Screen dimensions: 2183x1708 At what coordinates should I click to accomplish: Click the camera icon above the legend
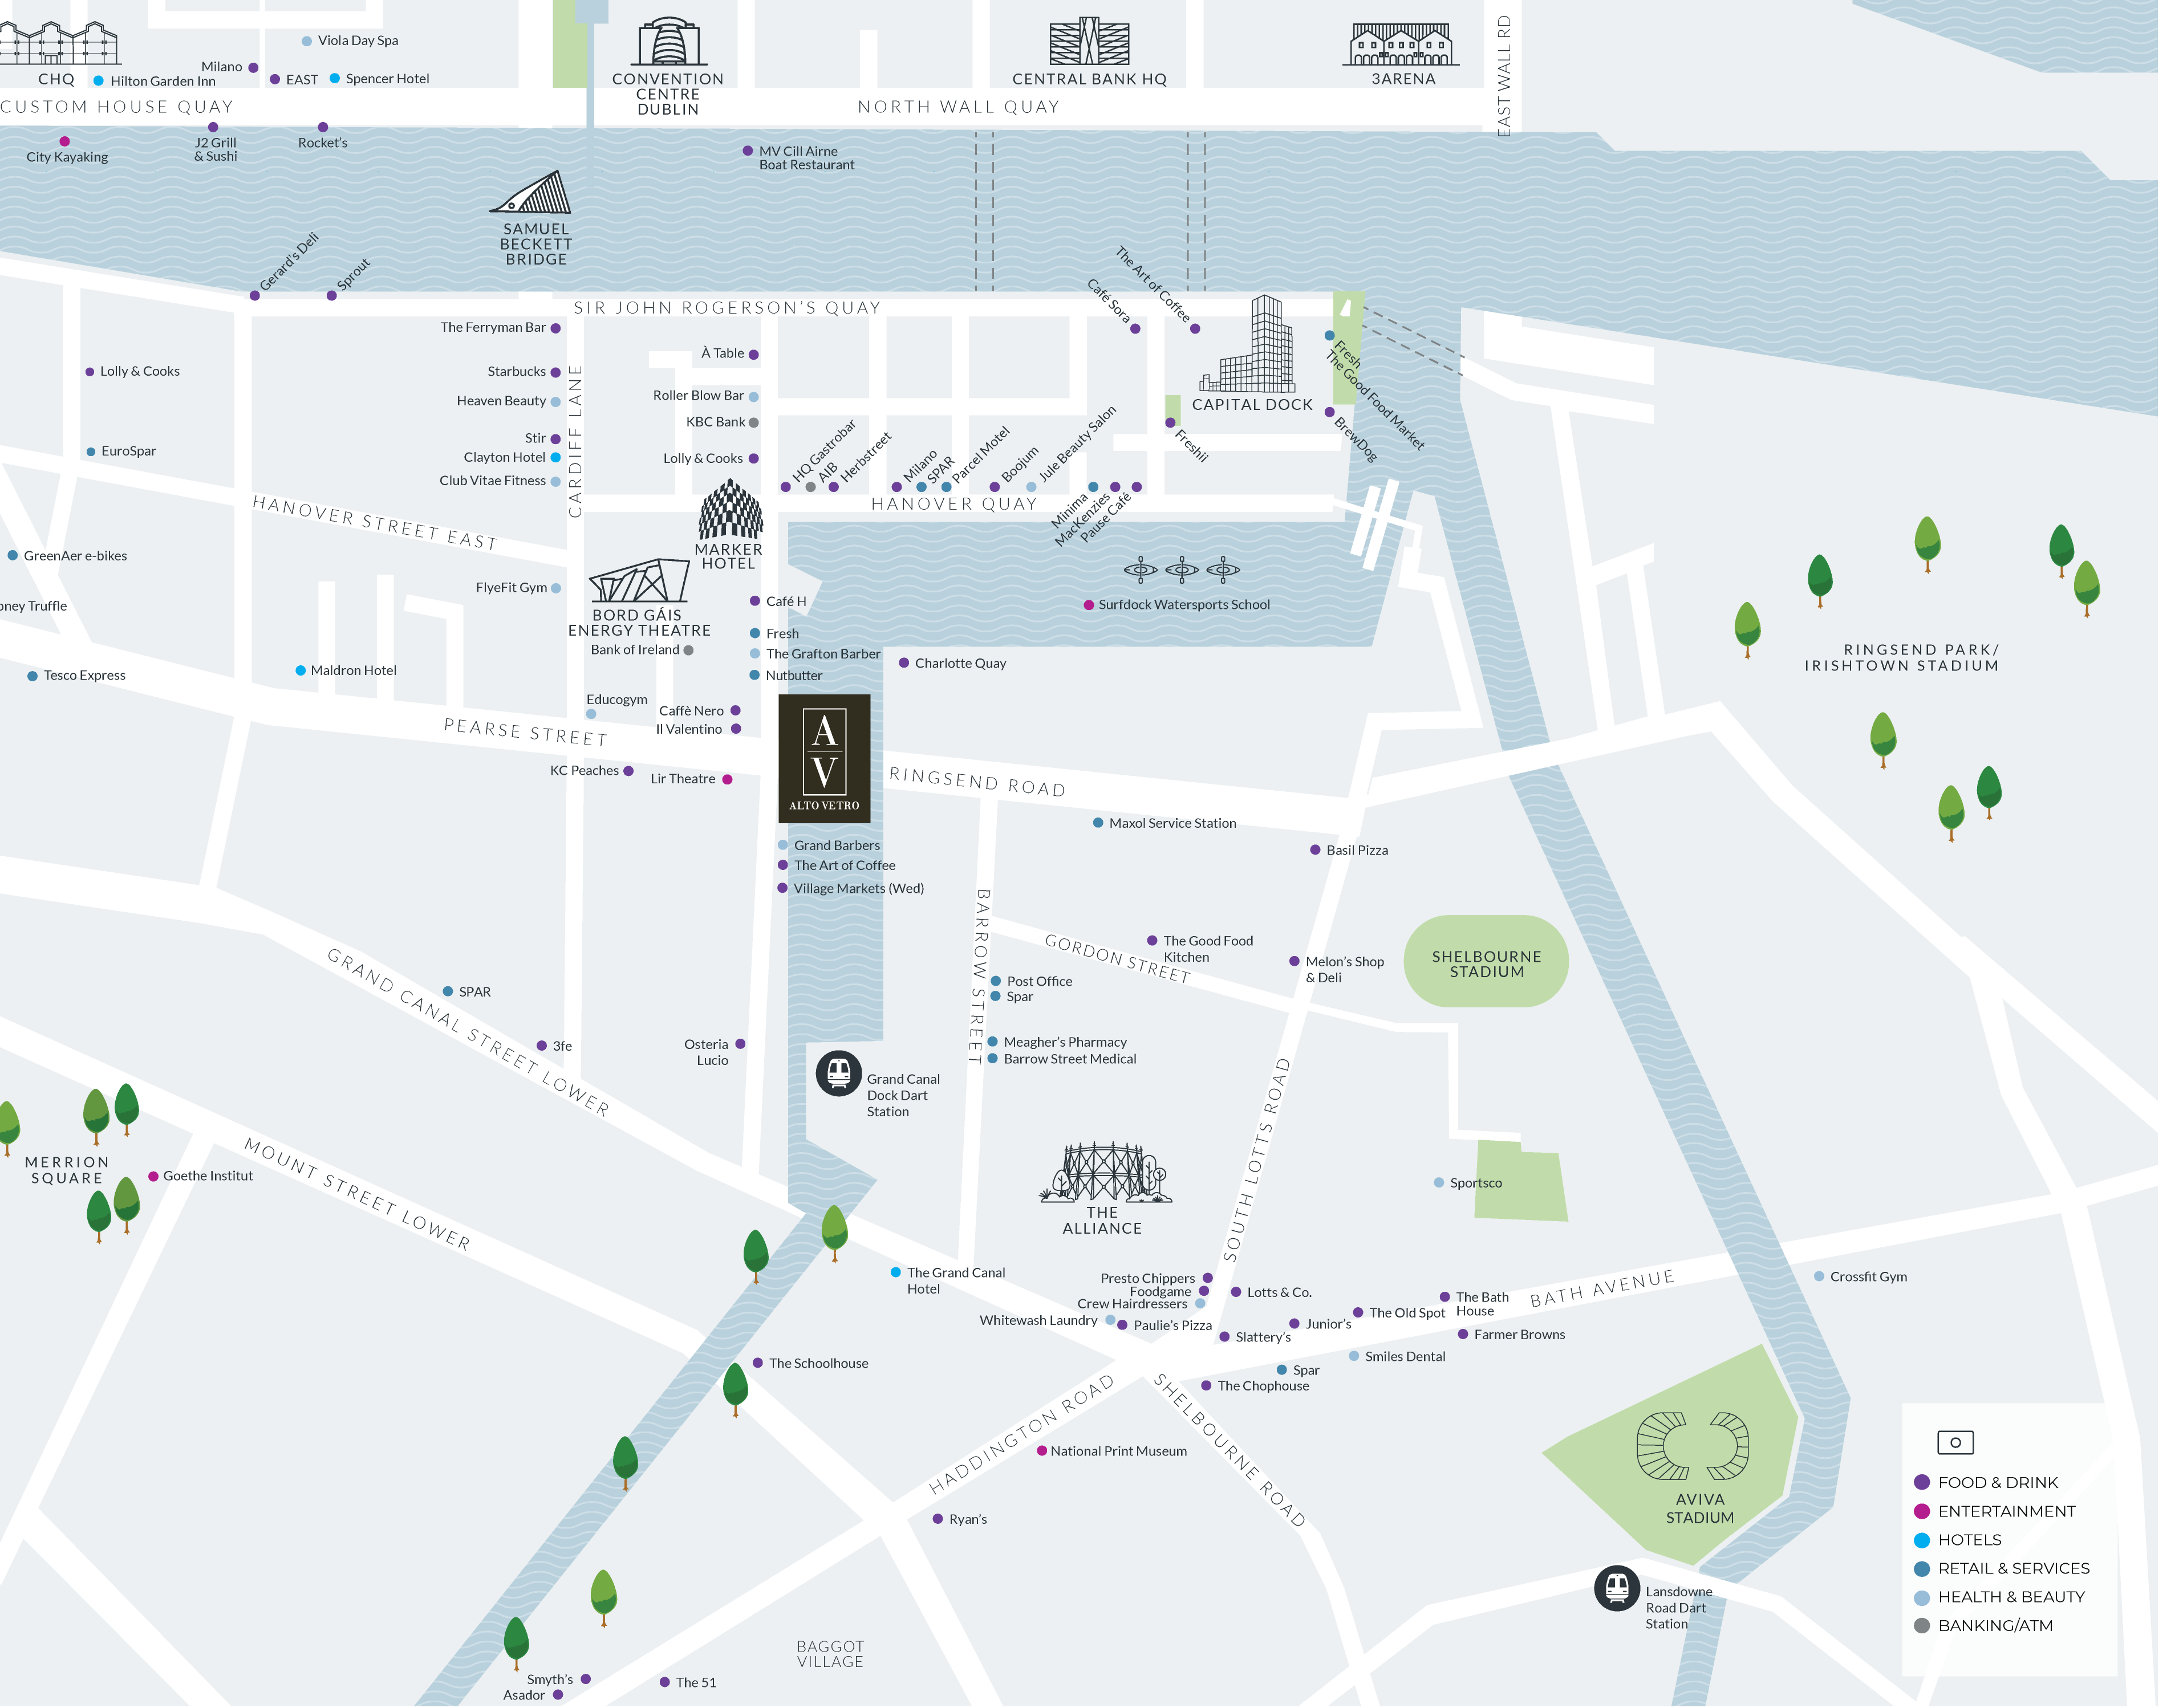[1978, 1459]
